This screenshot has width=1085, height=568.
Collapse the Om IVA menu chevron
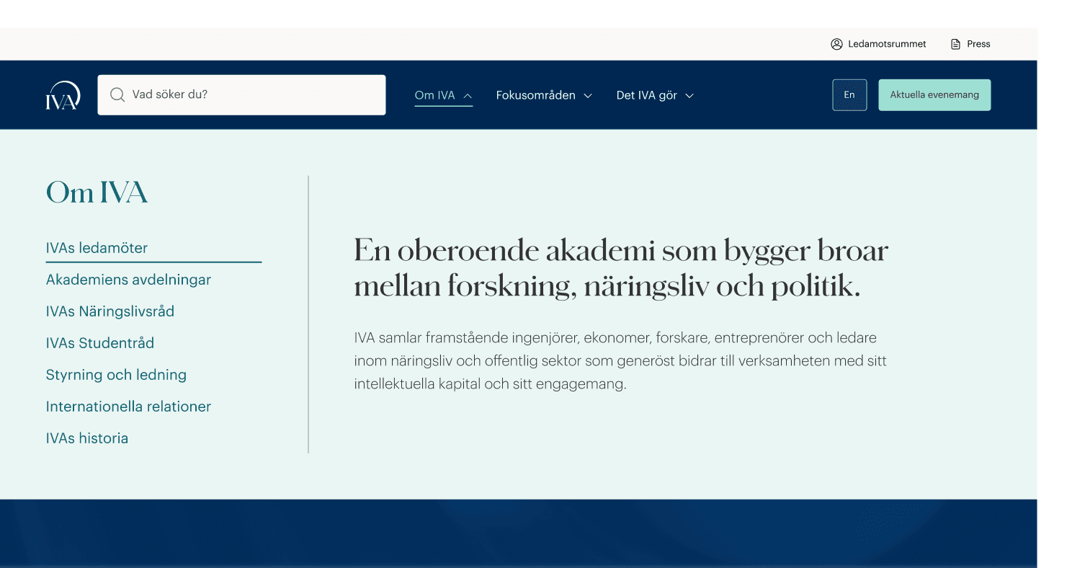(467, 96)
